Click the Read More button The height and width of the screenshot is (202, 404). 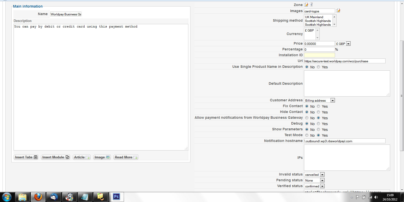point(126,157)
